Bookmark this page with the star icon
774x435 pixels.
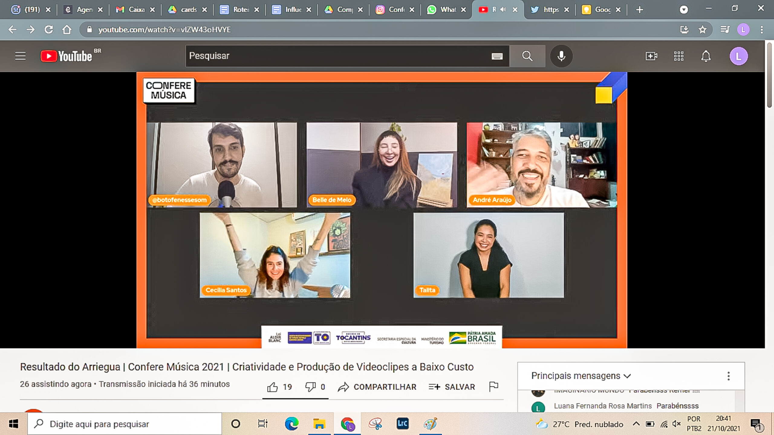pyautogui.click(x=702, y=29)
